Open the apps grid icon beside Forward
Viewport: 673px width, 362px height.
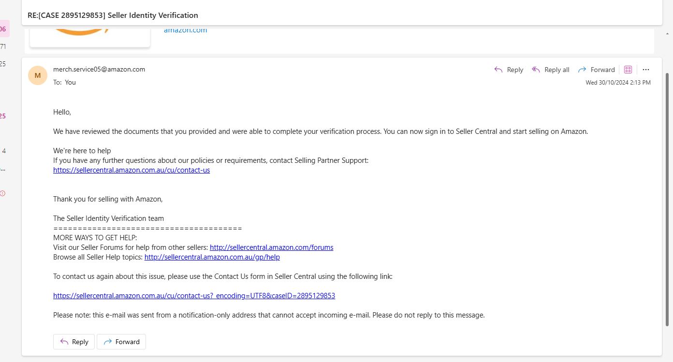point(628,70)
